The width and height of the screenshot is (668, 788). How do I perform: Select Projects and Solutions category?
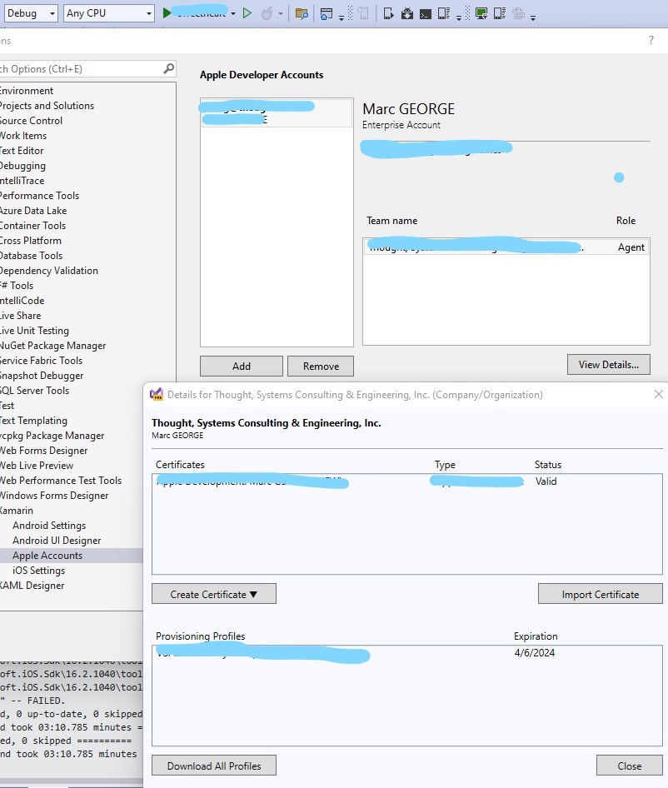click(x=47, y=106)
